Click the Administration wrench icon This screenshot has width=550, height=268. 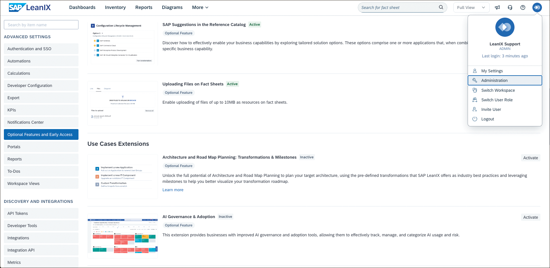tap(475, 80)
